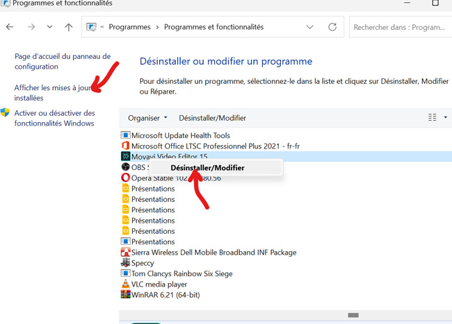452x324 pixels.
Task: Select VLC media player entry
Action: pos(159,284)
